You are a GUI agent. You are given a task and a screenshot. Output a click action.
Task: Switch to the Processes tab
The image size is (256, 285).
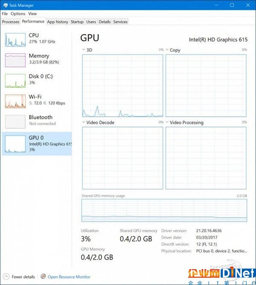pyautogui.click(x=11, y=22)
